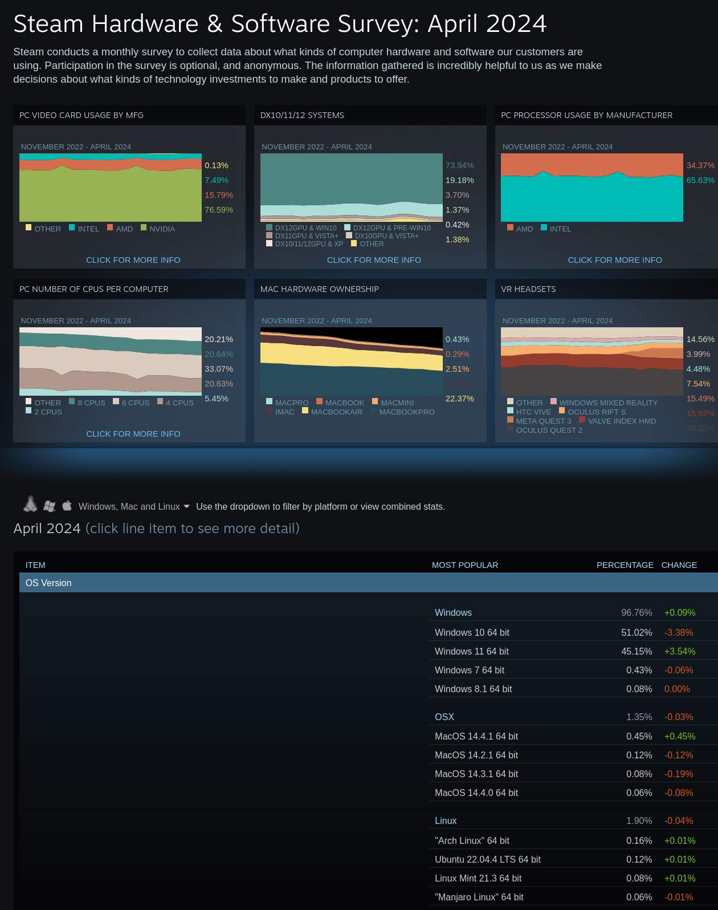Image resolution: width=718 pixels, height=910 pixels.
Task: Click the OCULUS QUEST 2 legend swatch
Action: point(510,429)
